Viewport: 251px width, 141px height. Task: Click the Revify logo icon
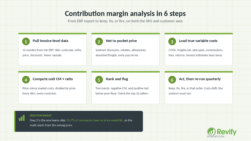(x=212, y=132)
